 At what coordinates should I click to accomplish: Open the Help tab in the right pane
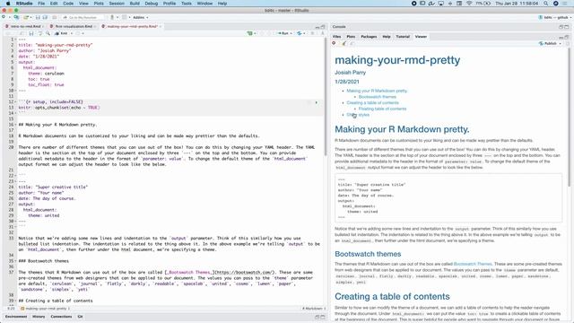click(x=387, y=37)
